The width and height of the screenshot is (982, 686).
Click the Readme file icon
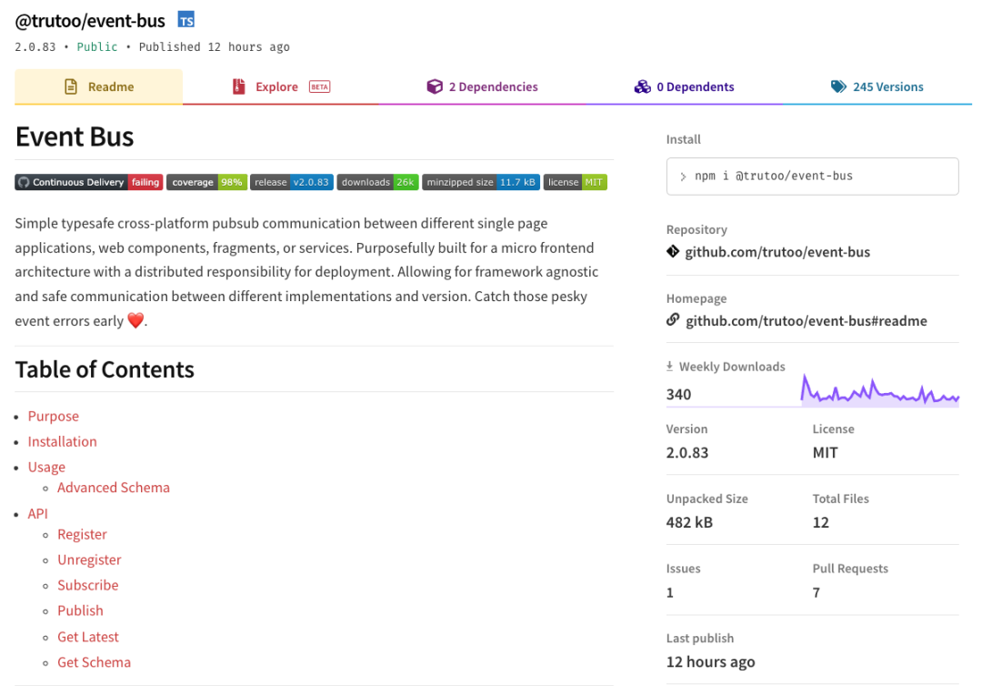click(70, 87)
